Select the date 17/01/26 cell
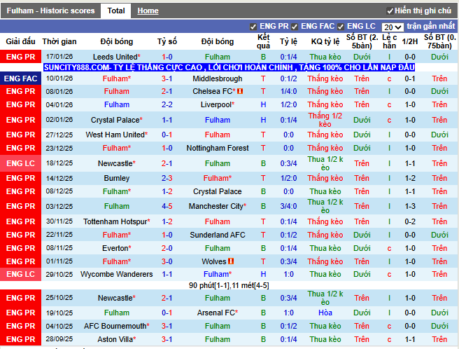This screenshot has width=459, height=349. pyautogui.click(x=59, y=57)
